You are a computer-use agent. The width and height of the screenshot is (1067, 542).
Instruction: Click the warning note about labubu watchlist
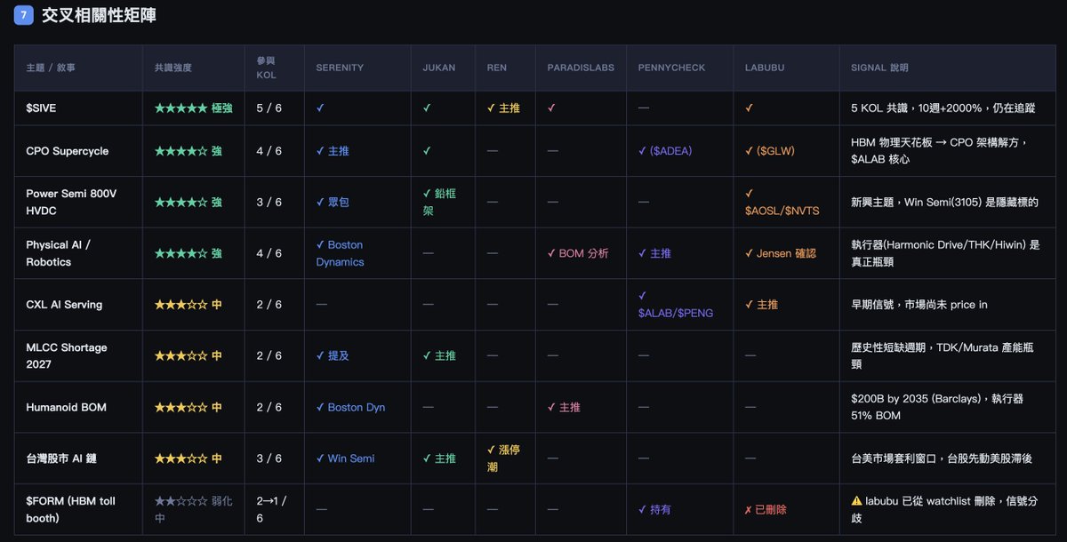pyautogui.click(x=943, y=509)
